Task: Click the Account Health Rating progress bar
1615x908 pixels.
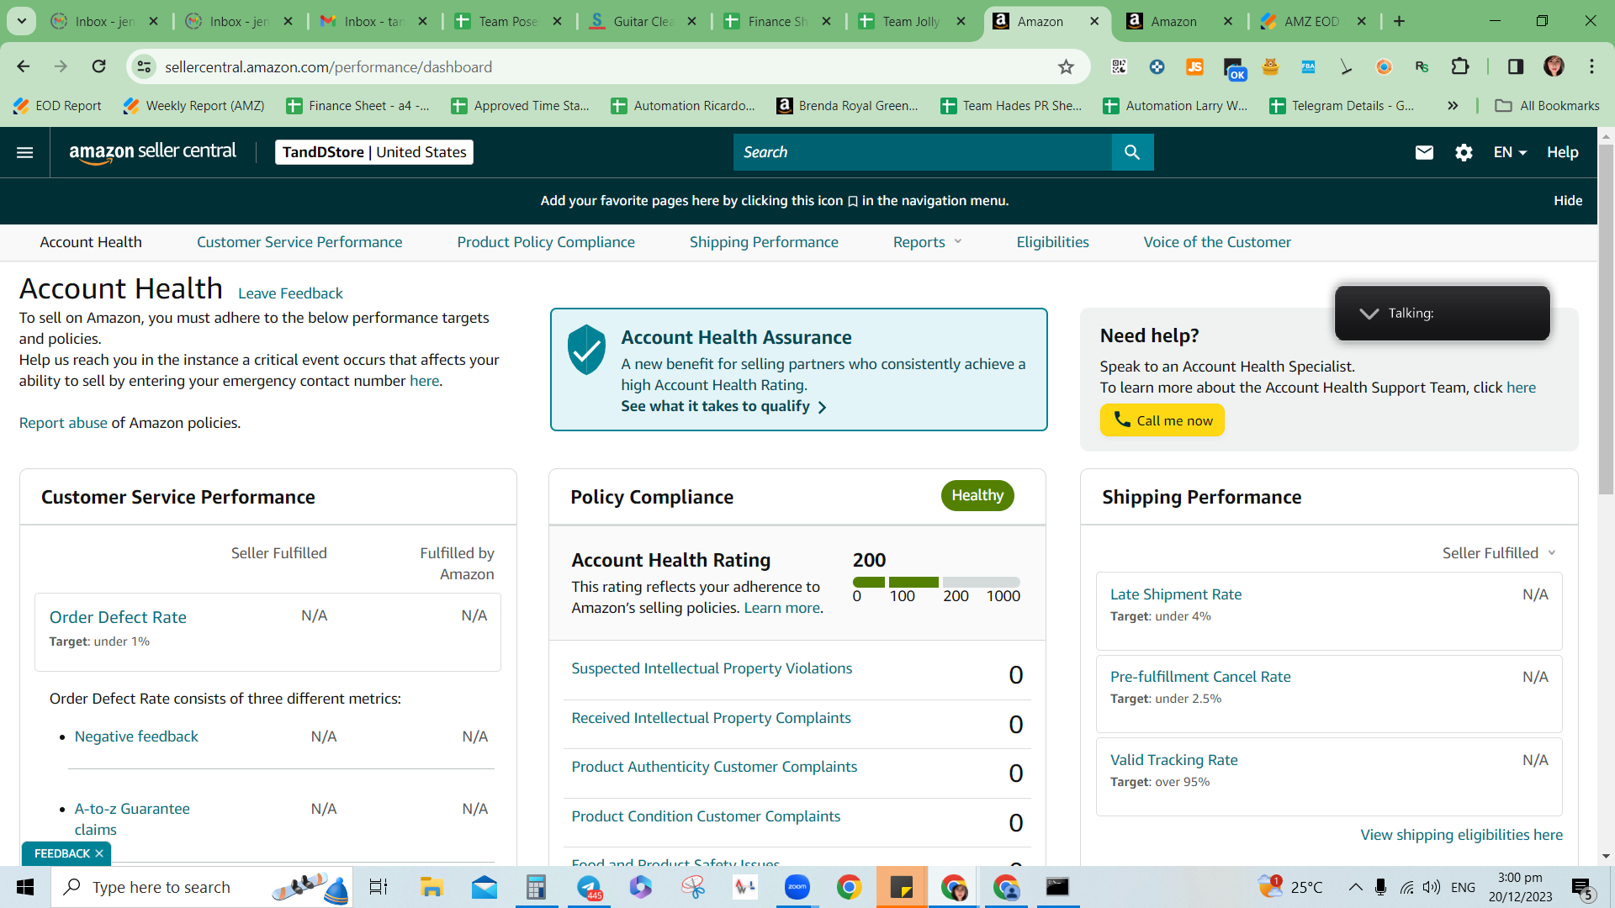Action: point(936,582)
